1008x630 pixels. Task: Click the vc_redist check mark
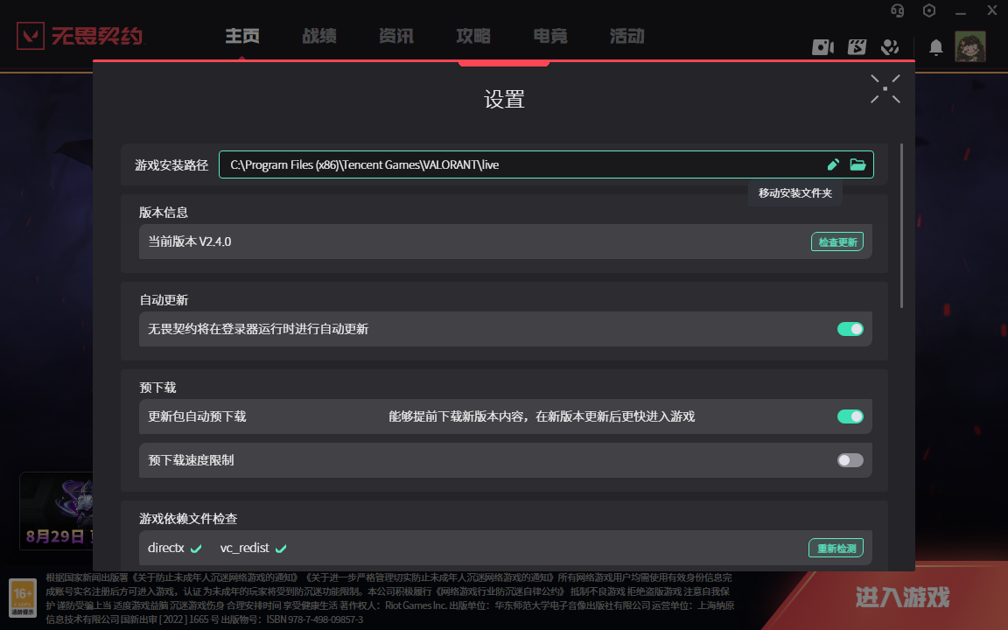pos(281,549)
